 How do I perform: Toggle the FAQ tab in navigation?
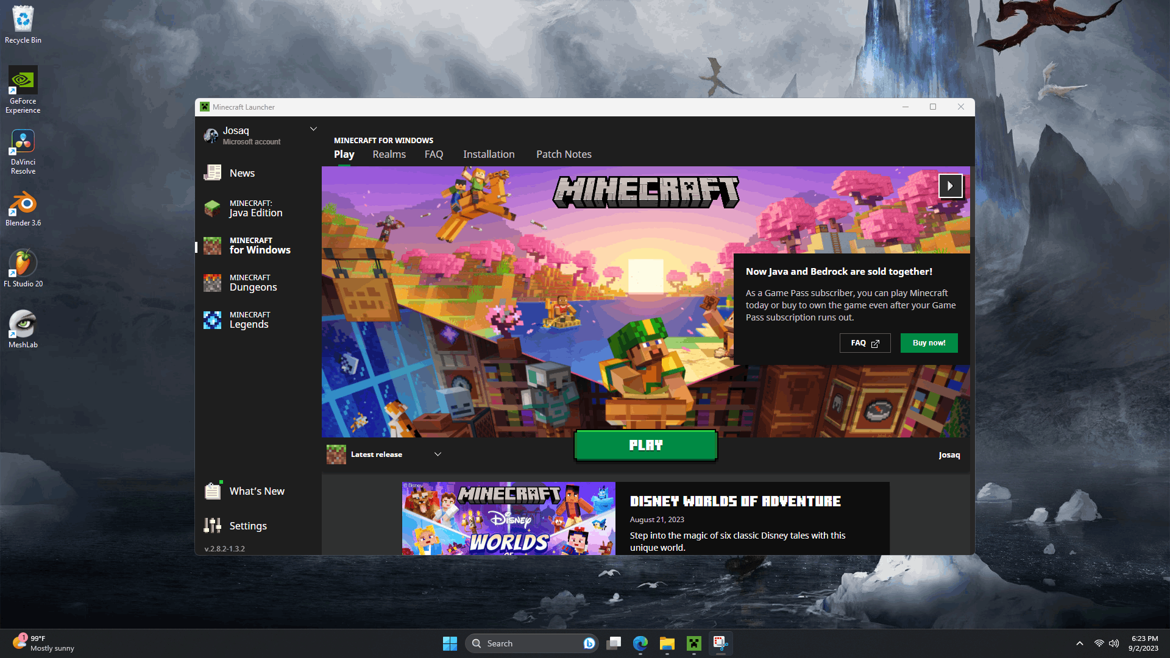pos(434,154)
